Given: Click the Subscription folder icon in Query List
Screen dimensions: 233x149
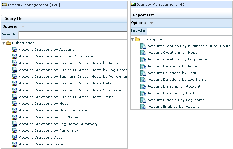Looking at the screenshot, I should pyautogui.click(x=9, y=43).
